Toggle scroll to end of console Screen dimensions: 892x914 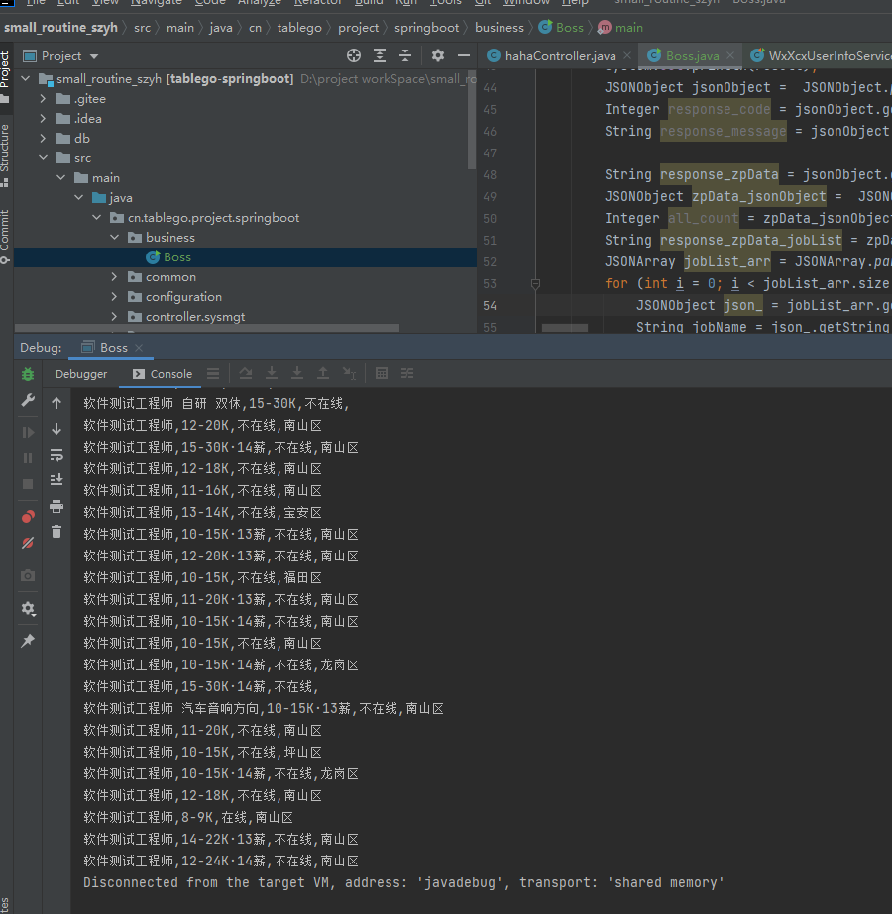tap(56, 480)
